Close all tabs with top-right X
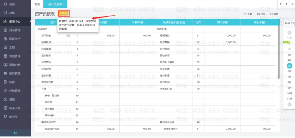The height and width of the screenshot is (138, 295). pyautogui.click(x=292, y=4)
